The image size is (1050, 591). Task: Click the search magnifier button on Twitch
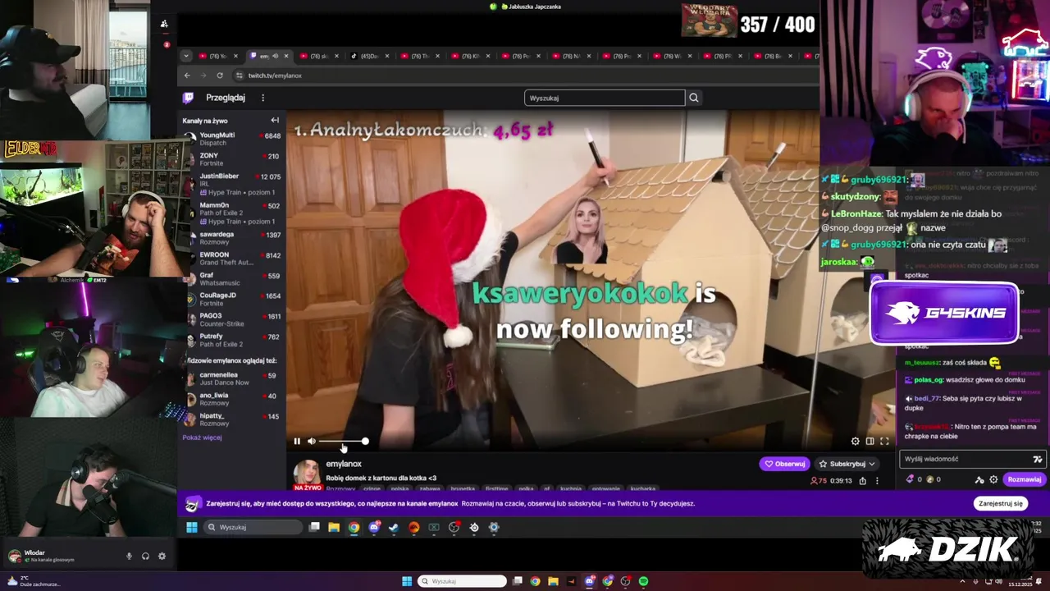point(694,98)
